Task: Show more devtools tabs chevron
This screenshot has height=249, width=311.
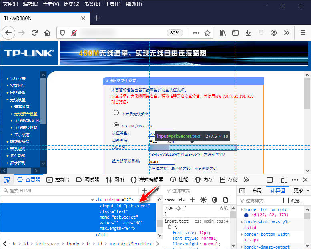Action: pos(246,180)
